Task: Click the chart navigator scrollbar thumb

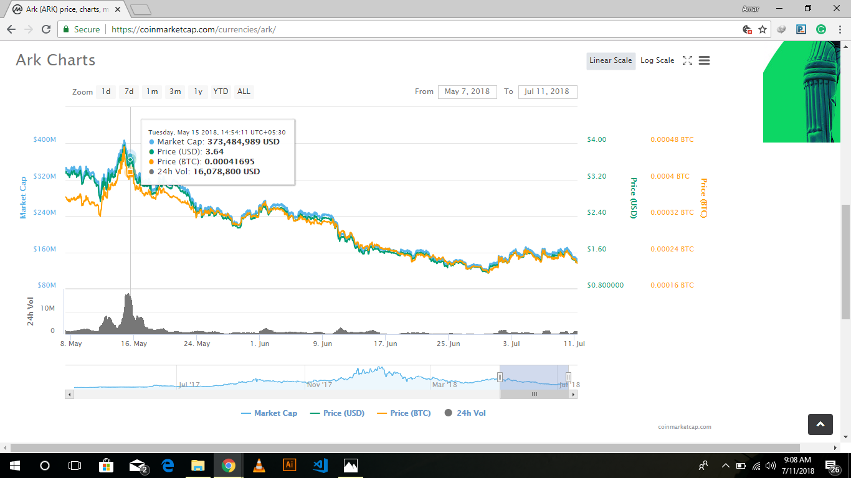Action: tap(534, 394)
